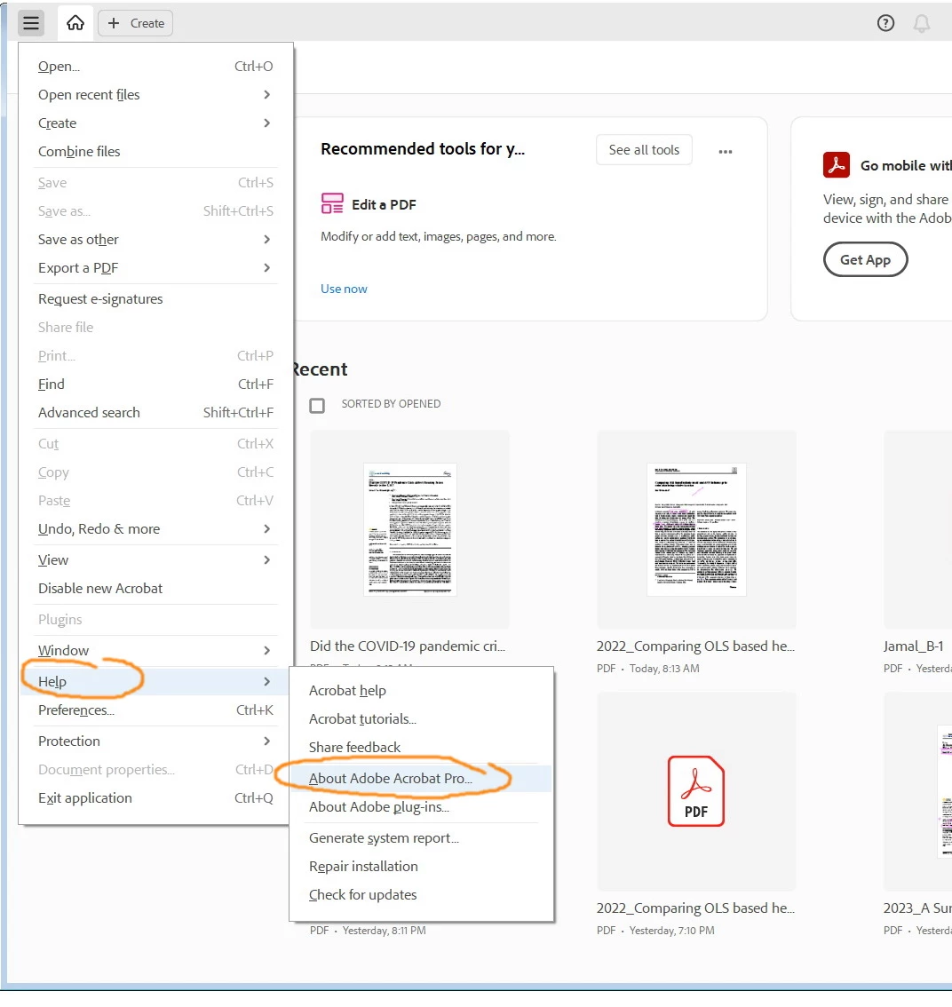This screenshot has height=1007, width=952.
Task: Click Disable new Acrobat
Action: pyautogui.click(x=155, y=588)
